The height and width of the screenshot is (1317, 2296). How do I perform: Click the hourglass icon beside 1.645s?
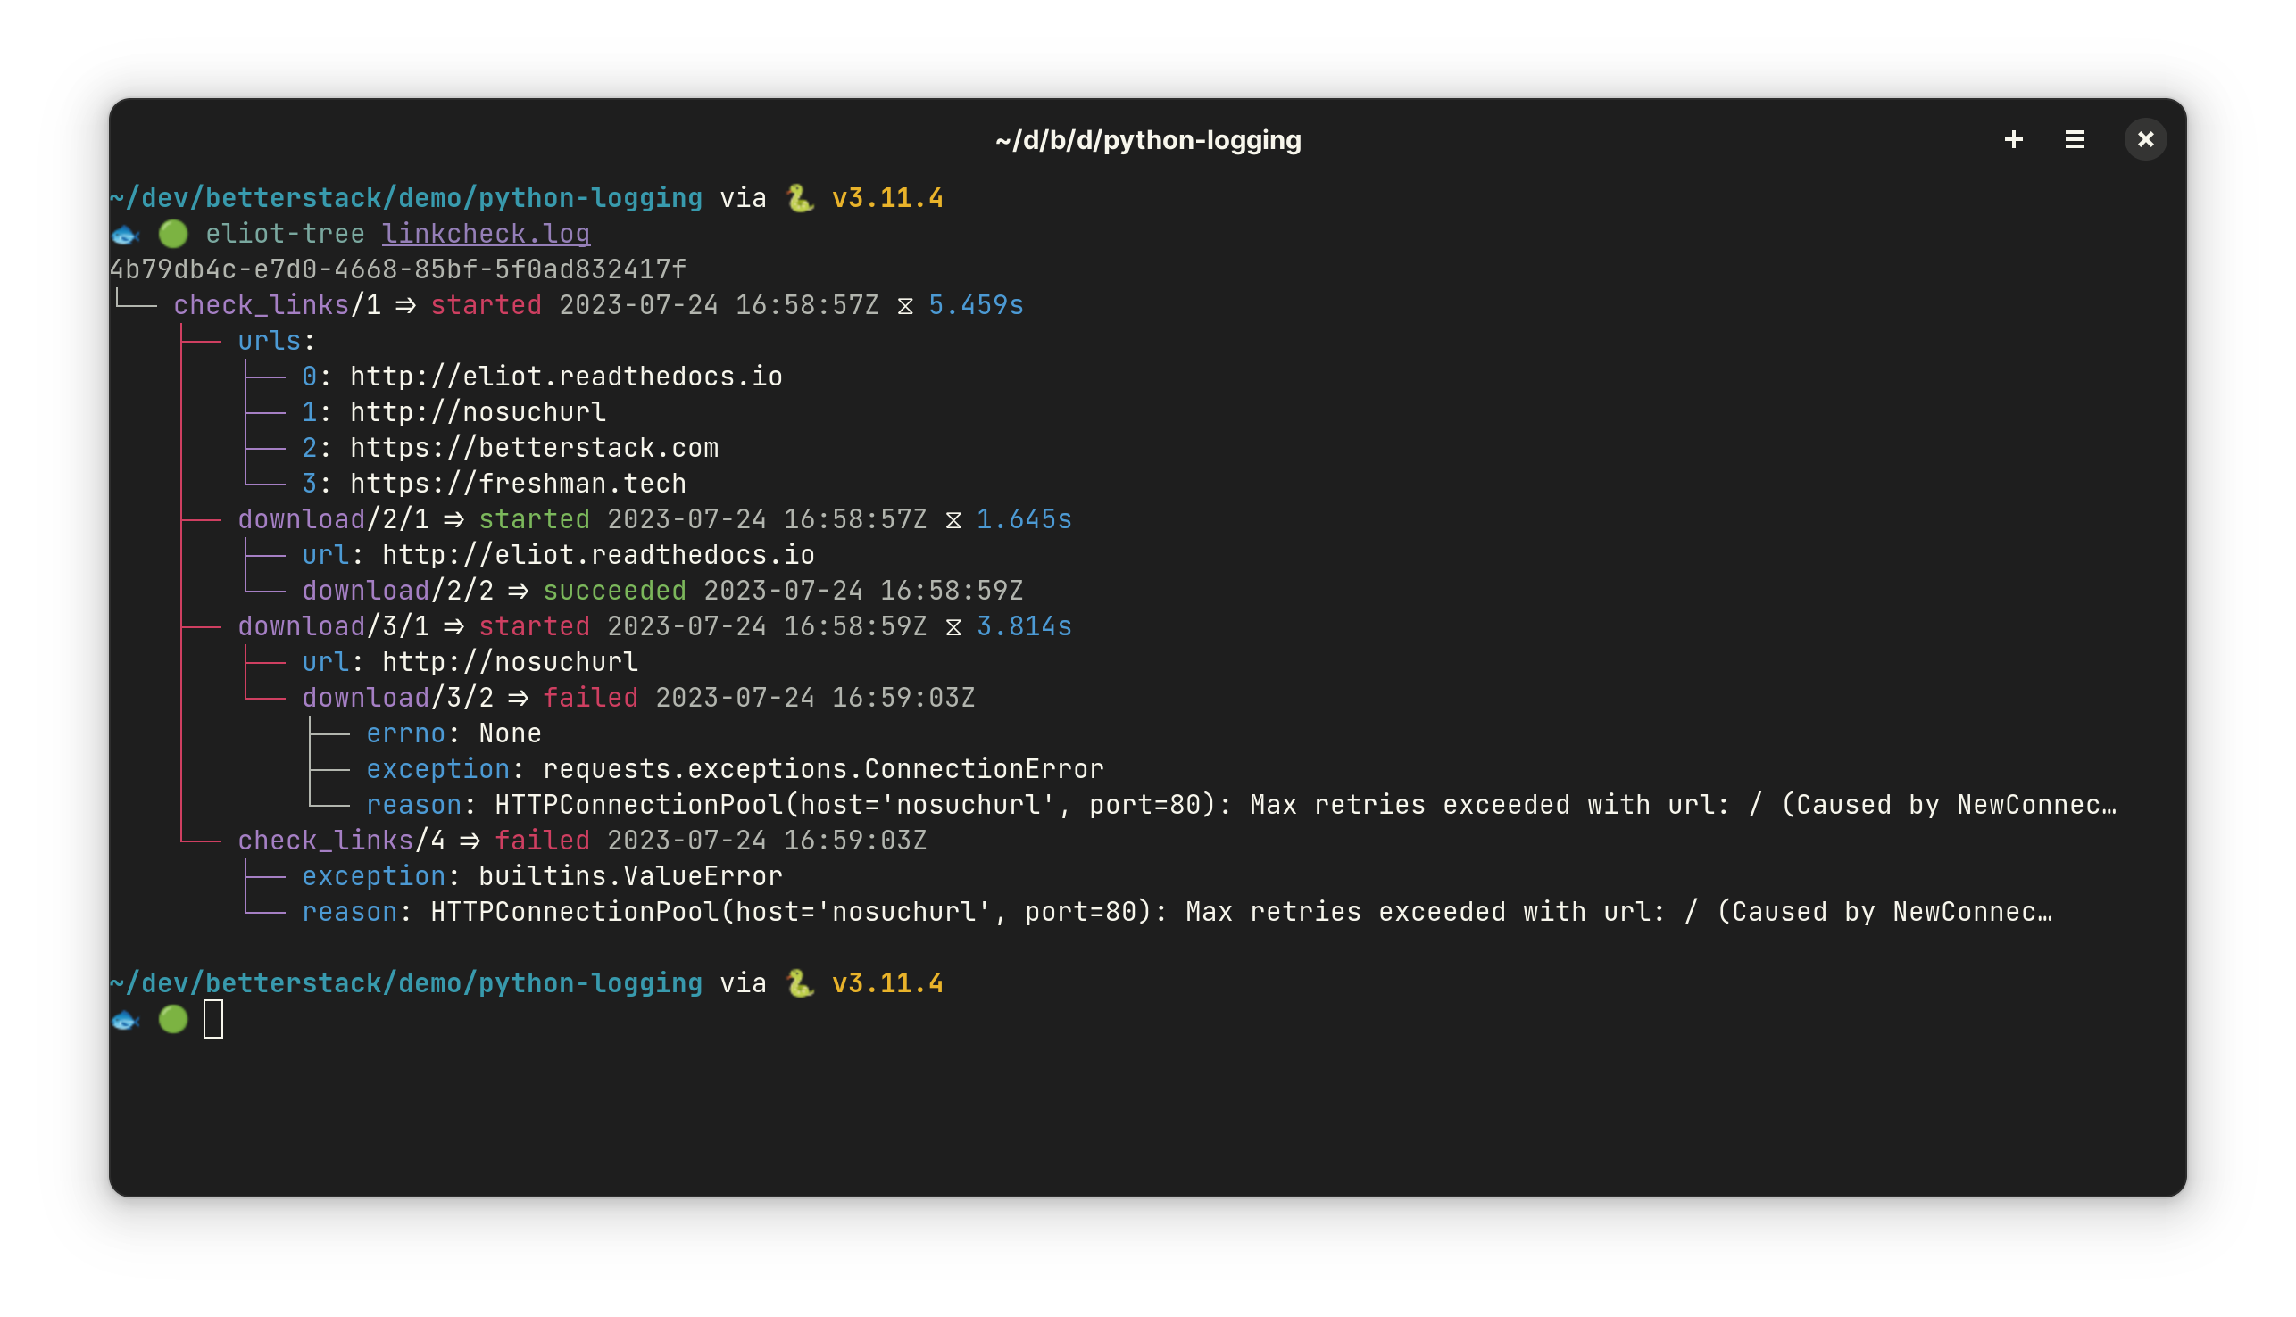click(953, 520)
